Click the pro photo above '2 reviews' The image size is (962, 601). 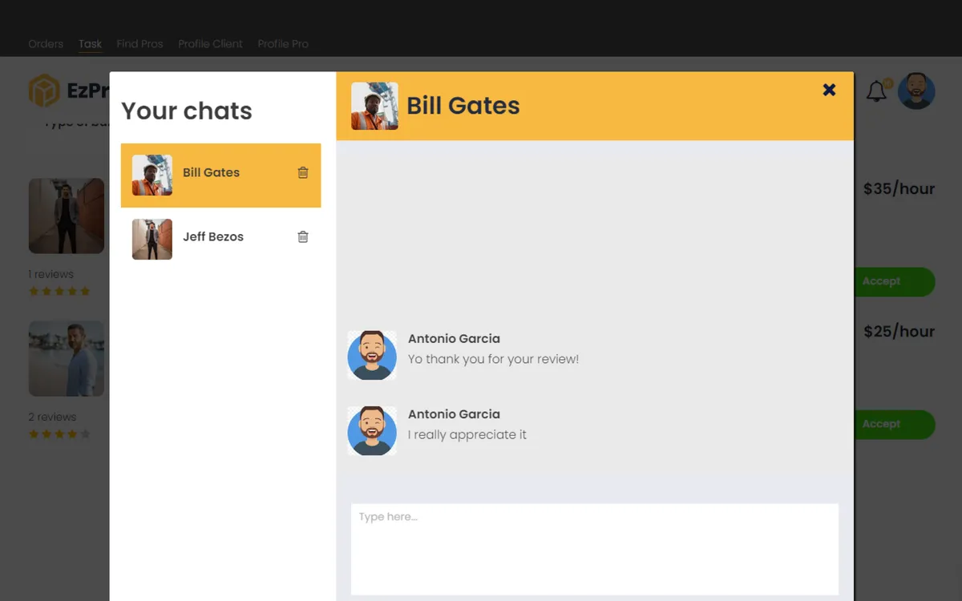coord(67,359)
